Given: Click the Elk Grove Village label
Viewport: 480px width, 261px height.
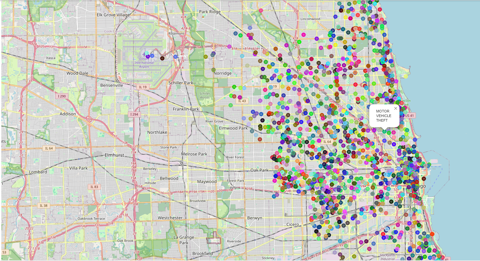Looking at the screenshot, I should 113,15.
